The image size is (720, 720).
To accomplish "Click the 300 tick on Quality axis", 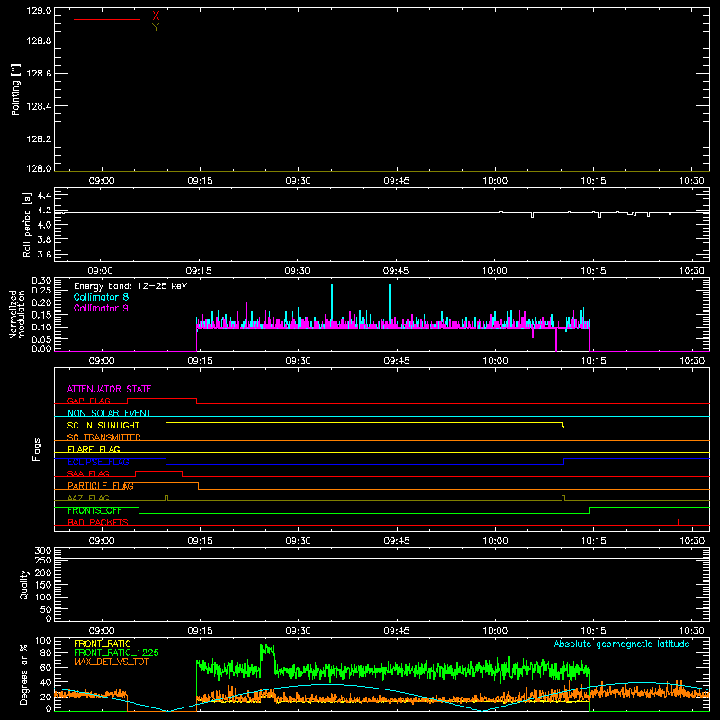I will 42,551.
